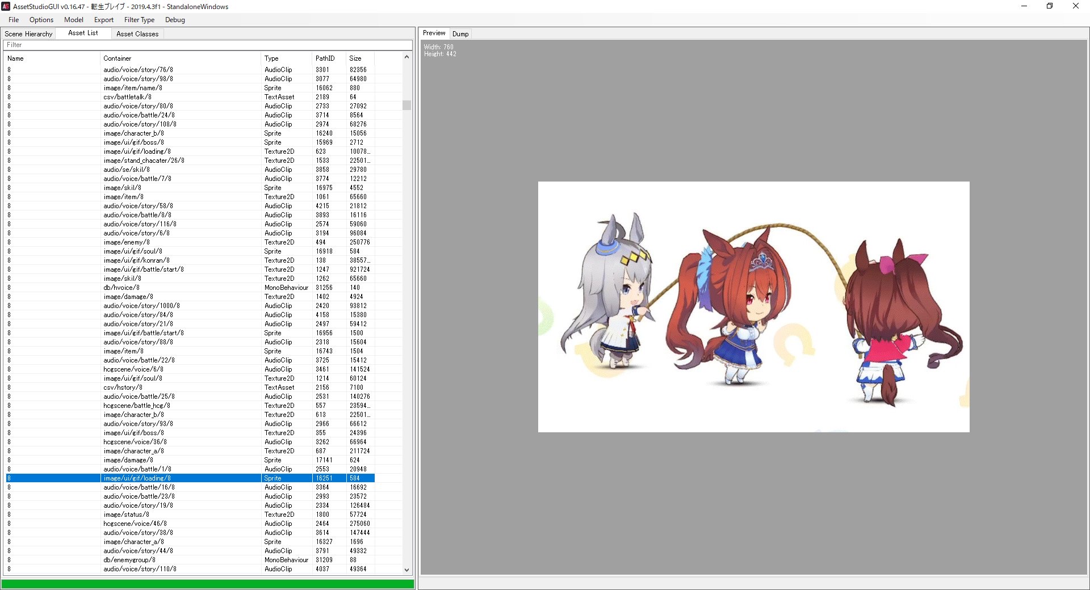Image resolution: width=1090 pixels, height=590 pixels.
Task: Select row hcgscene/battle_hcg/8
Action: point(190,406)
